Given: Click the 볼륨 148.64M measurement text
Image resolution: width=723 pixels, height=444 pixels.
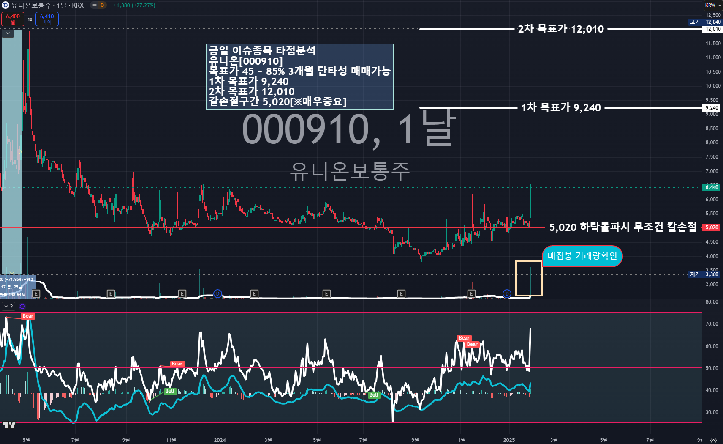Looking at the screenshot, I should click(13, 294).
